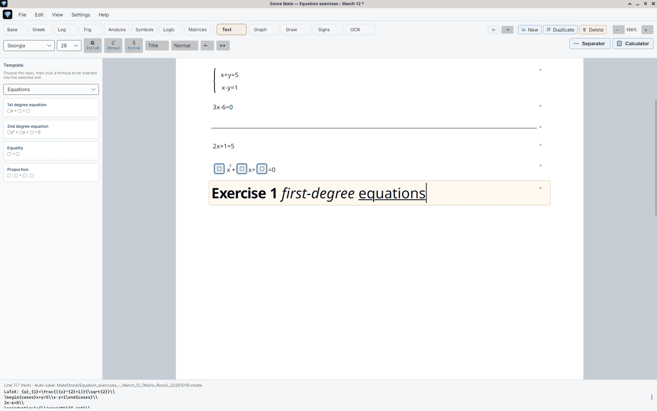Switch to the Trig tab
The width and height of the screenshot is (657, 411).
coord(91,30)
